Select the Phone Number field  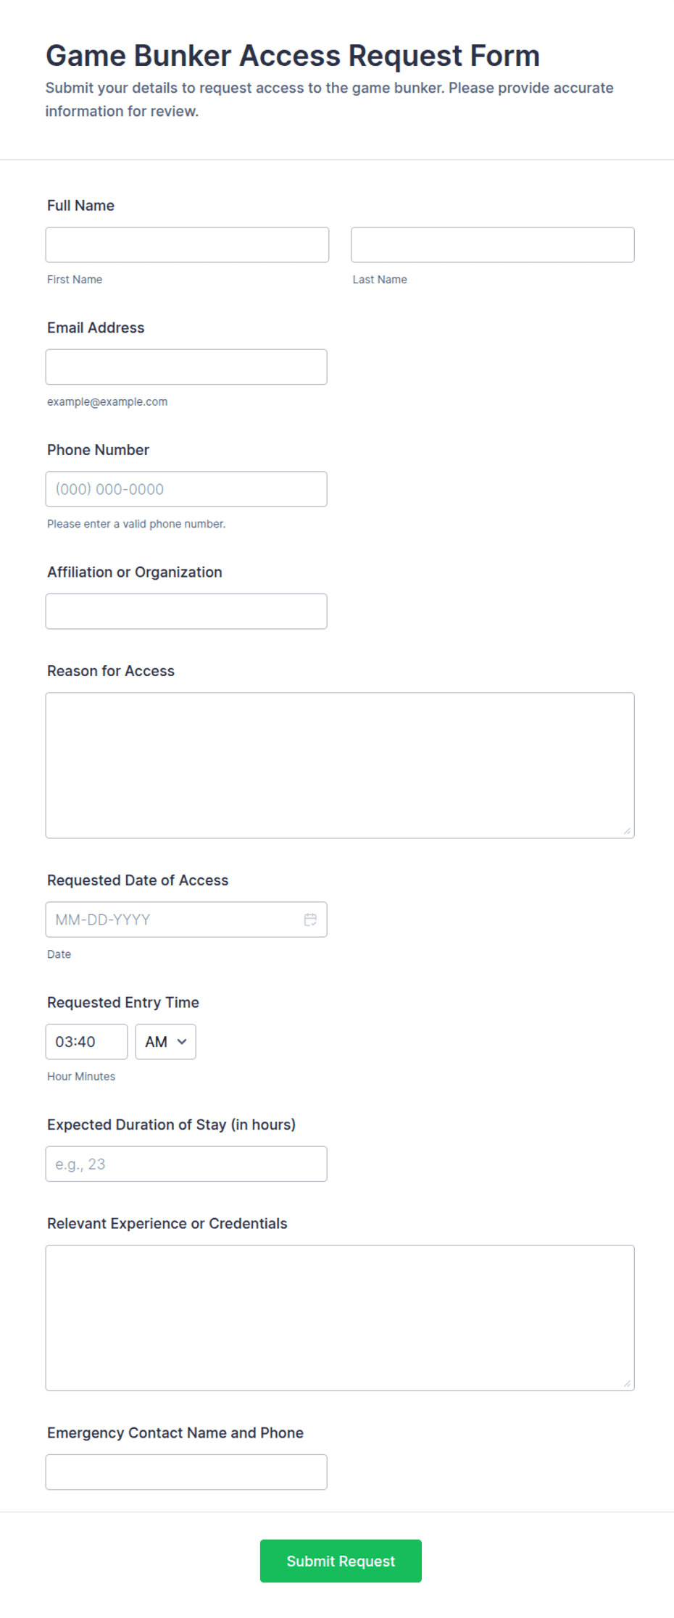click(186, 489)
